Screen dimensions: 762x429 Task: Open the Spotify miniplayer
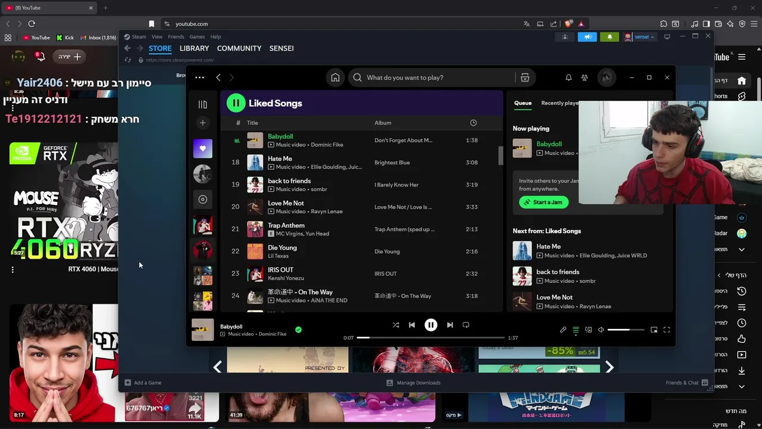(x=654, y=329)
